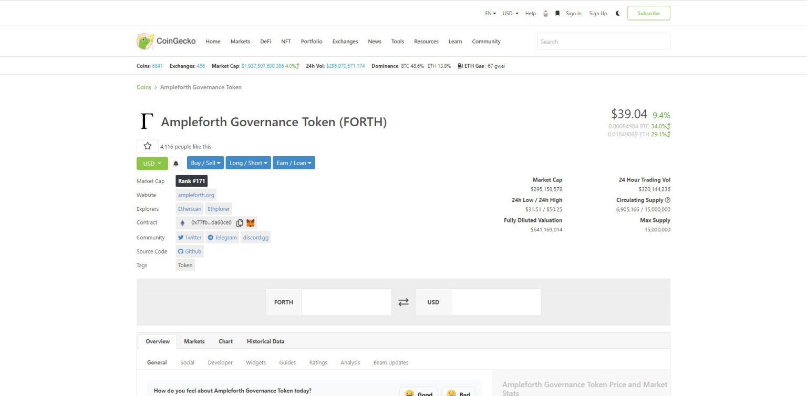Copy the contract address using the copy icon
Image resolution: width=807 pixels, height=396 pixels.
point(240,222)
